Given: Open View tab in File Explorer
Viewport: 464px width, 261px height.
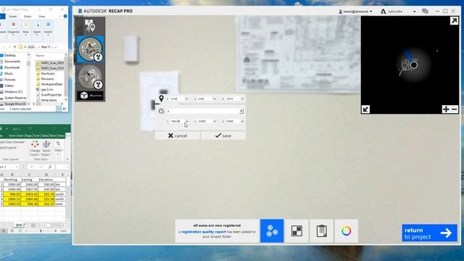Looking at the screenshot, I should pos(42,17).
